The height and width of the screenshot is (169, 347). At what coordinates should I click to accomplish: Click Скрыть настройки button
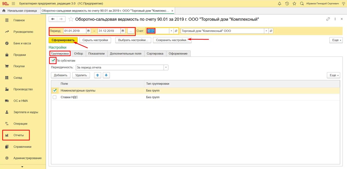coord(95,40)
